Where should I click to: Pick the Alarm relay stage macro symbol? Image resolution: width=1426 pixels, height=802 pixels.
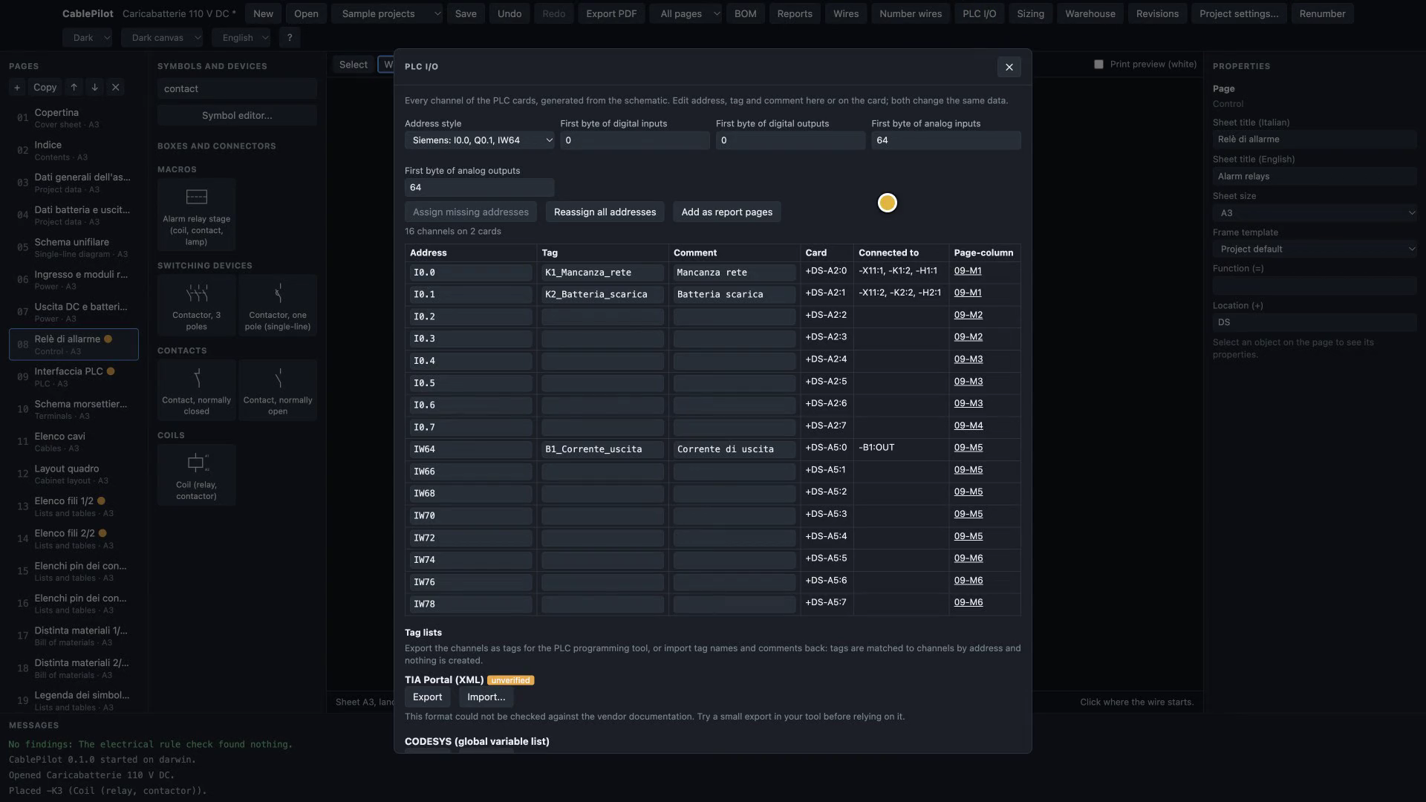[x=197, y=215]
